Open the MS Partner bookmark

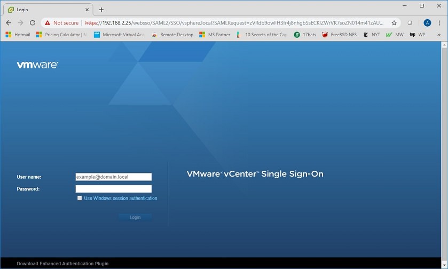click(215, 35)
